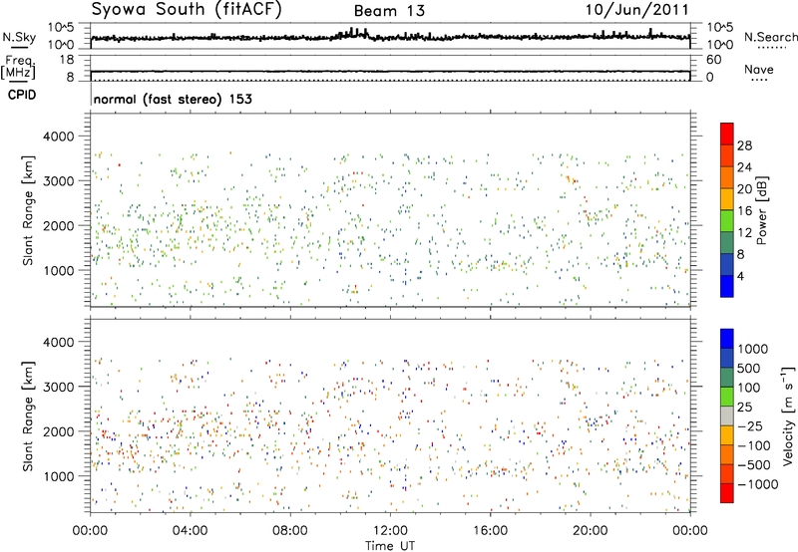The image size is (798, 552).
Task: Click the '500' value on Velocity colorbar
Action: click(x=749, y=368)
